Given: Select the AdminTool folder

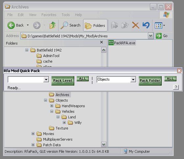Looking at the screenshot, I should click(x=48, y=56).
